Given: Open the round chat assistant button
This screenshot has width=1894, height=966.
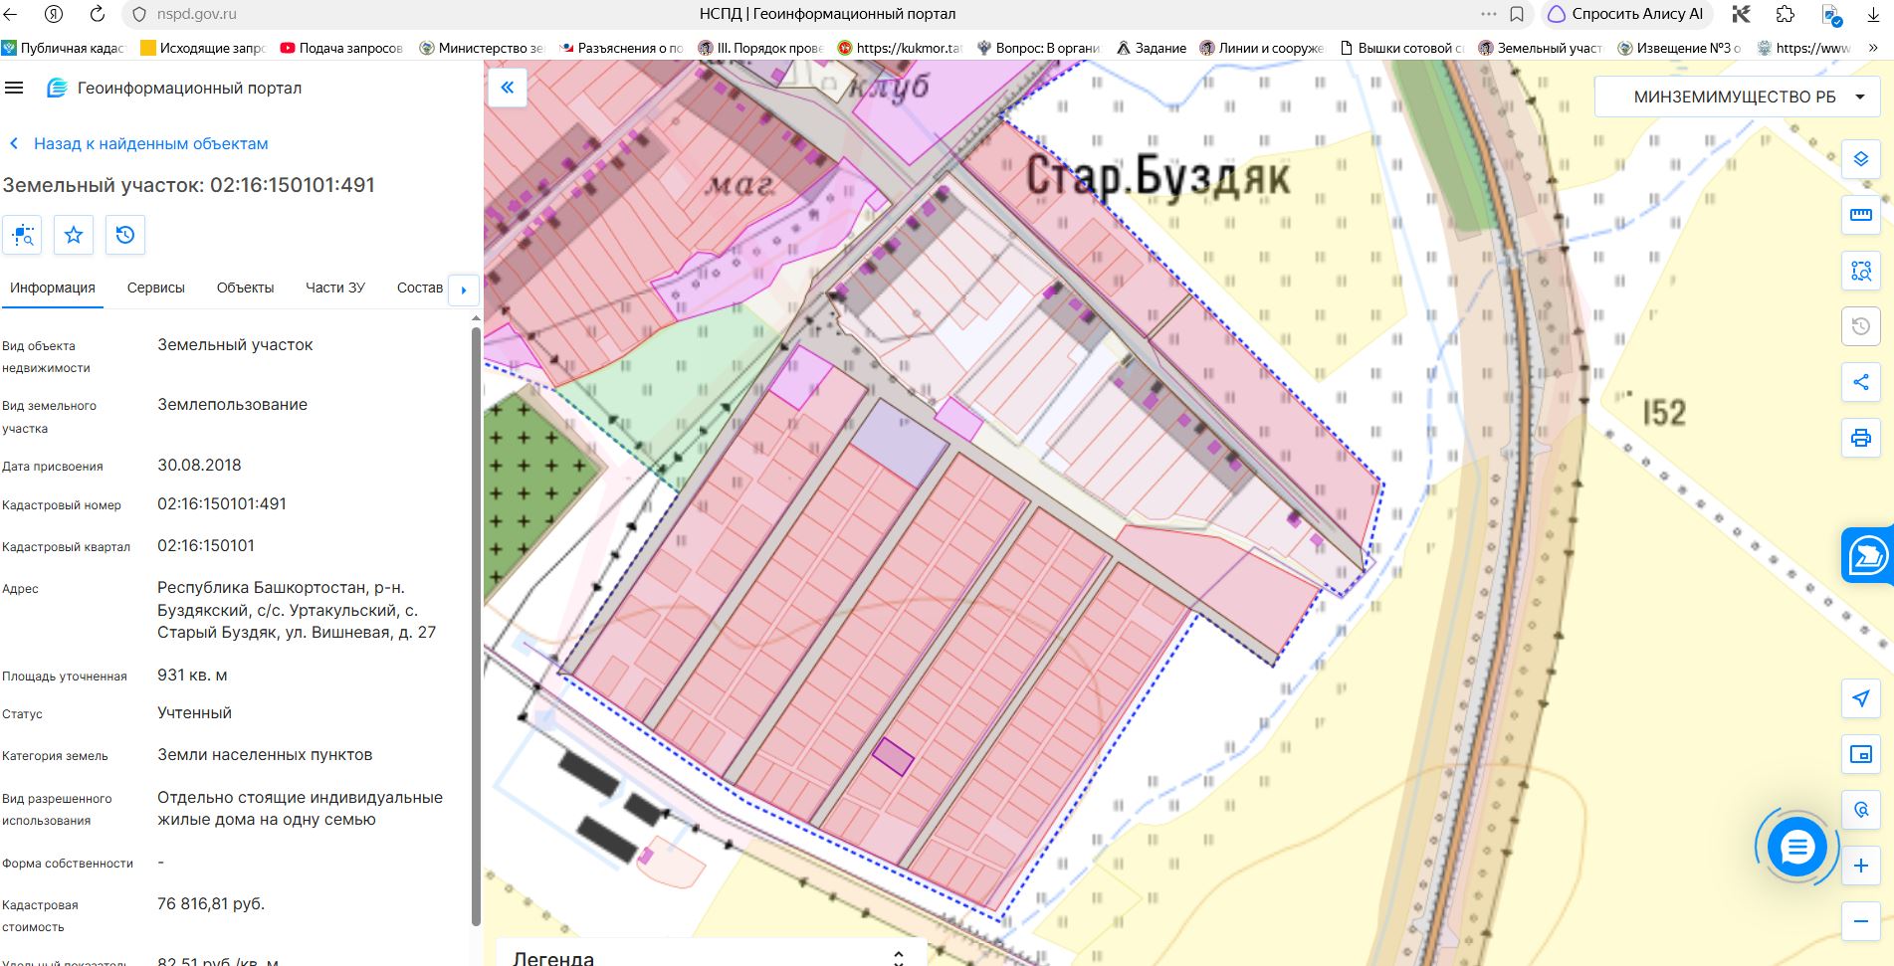Looking at the screenshot, I should [x=1797, y=848].
